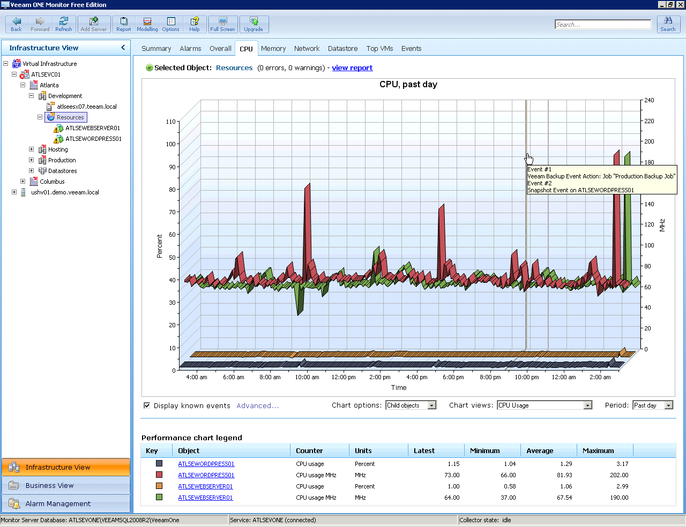Switch to the Alarms tab
Image resolution: width=686 pixels, height=527 pixels.
point(190,49)
